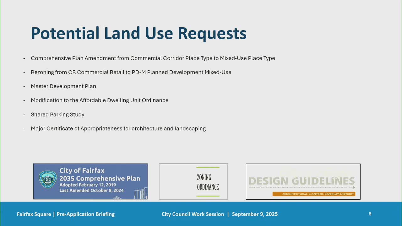
Task: Select the Zoning Ordinance image box
Action: pyautogui.click(x=193, y=181)
